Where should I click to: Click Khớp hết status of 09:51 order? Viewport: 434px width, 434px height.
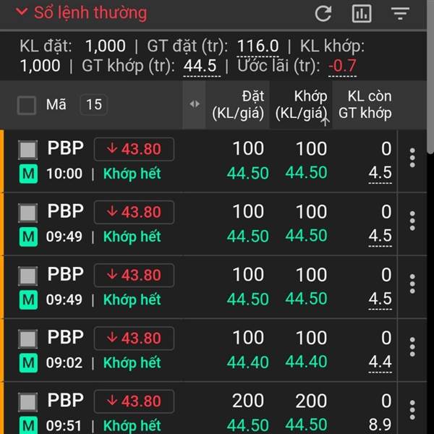click(x=132, y=426)
